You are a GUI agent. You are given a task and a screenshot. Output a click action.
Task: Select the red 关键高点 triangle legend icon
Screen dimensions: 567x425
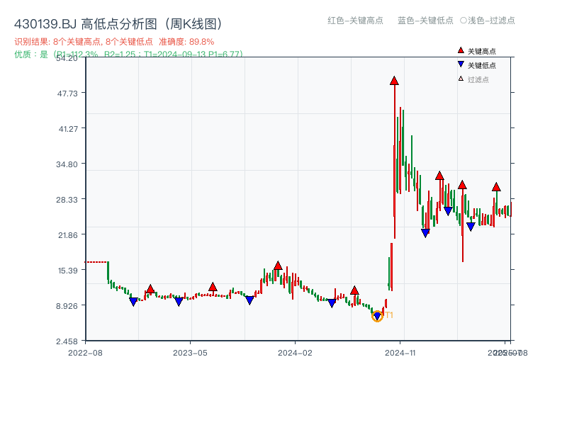[459, 50]
